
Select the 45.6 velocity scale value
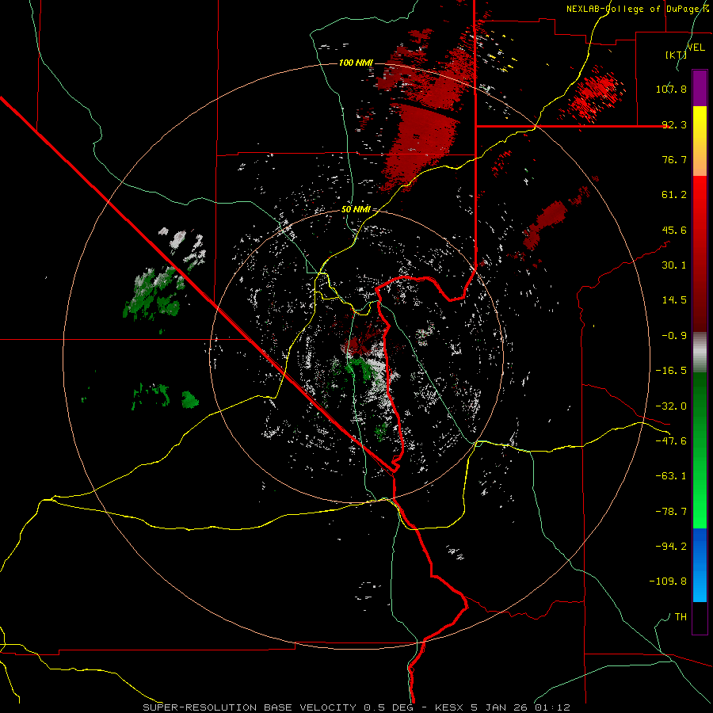pyautogui.click(x=674, y=230)
